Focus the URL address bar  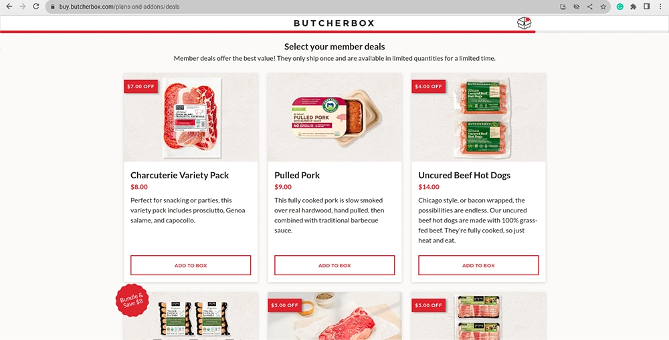[298, 7]
